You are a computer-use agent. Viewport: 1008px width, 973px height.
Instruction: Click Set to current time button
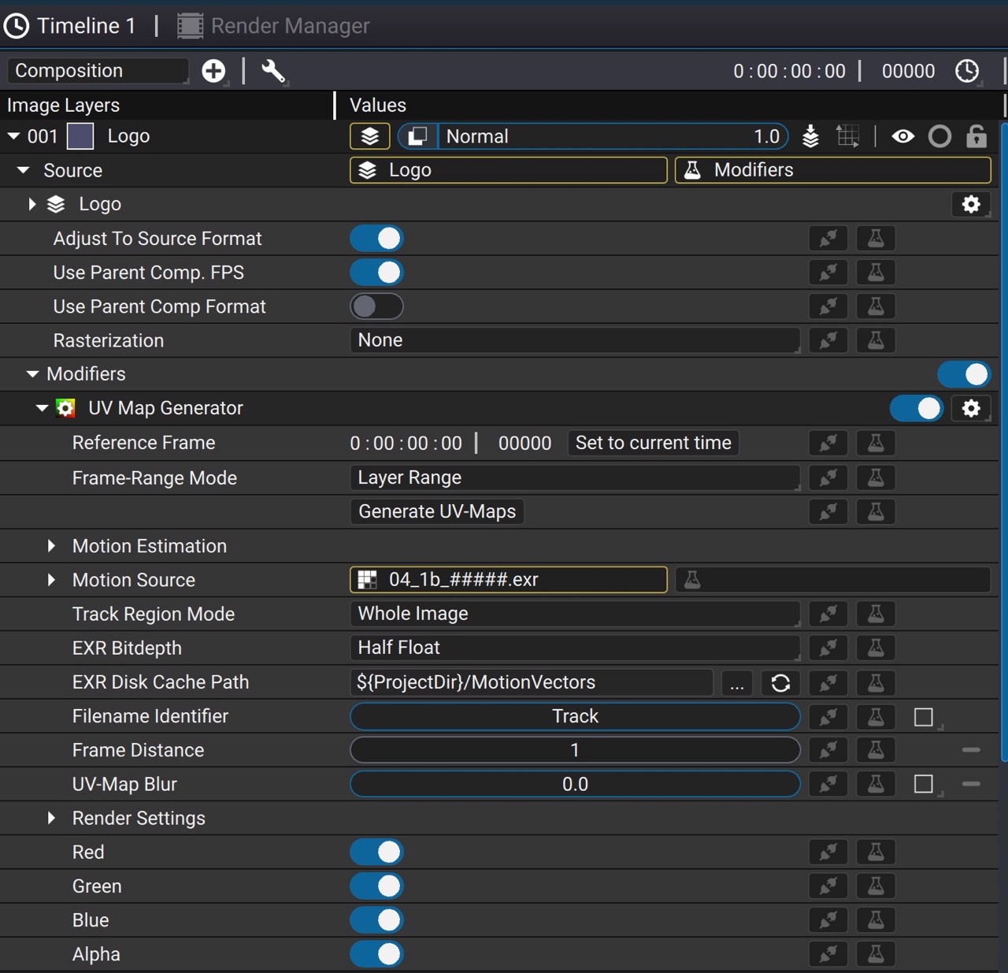coord(654,443)
